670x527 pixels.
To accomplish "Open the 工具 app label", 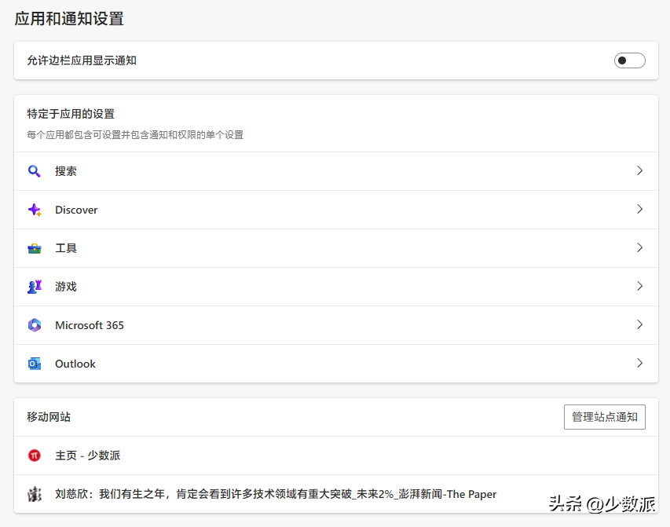I will 66,248.
